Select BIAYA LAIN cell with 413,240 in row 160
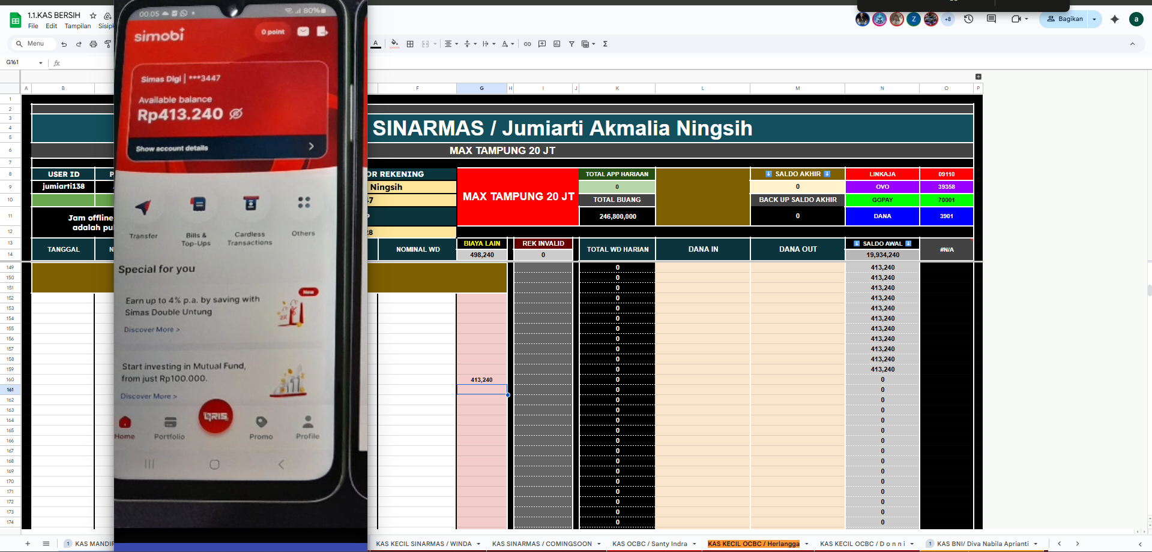This screenshot has width=1152, height=552. point(481,379)
